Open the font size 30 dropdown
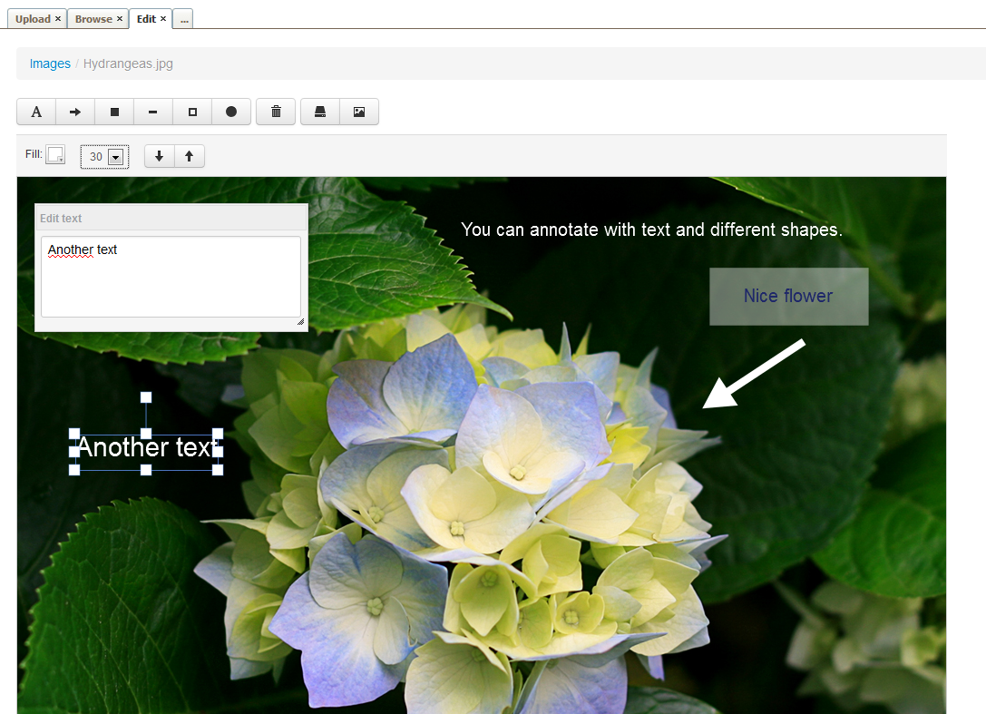Viewport: 986px width, 714px height. click(x=116, y=156)
